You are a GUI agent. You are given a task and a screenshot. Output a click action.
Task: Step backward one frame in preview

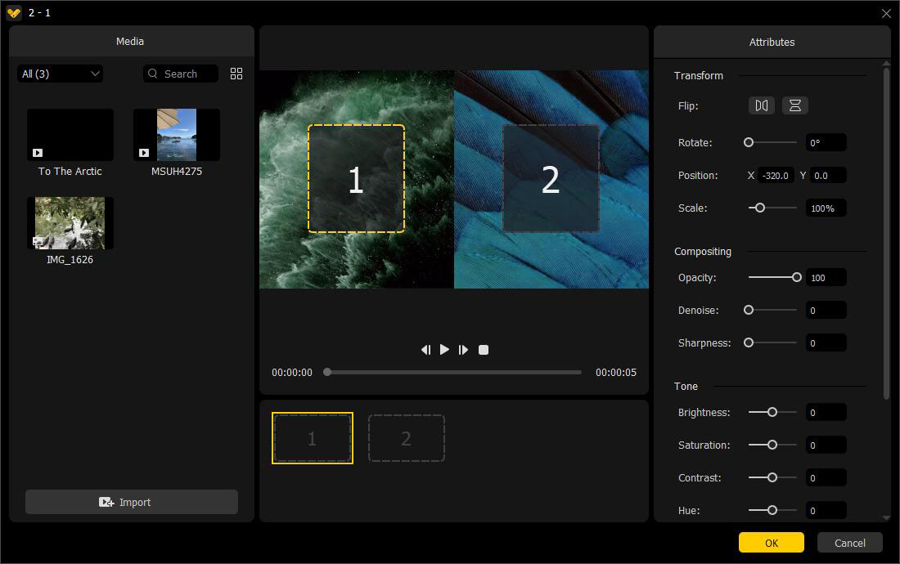click(x=425, y=349)
